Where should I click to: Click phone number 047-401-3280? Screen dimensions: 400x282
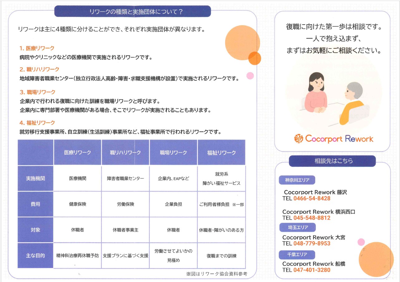tap(312, 270)
